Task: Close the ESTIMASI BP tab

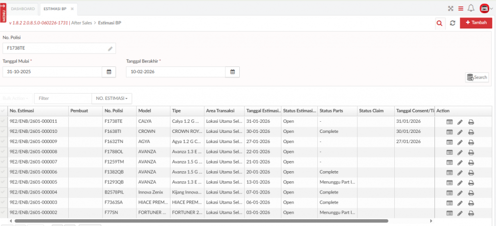Action: [72, 9]
